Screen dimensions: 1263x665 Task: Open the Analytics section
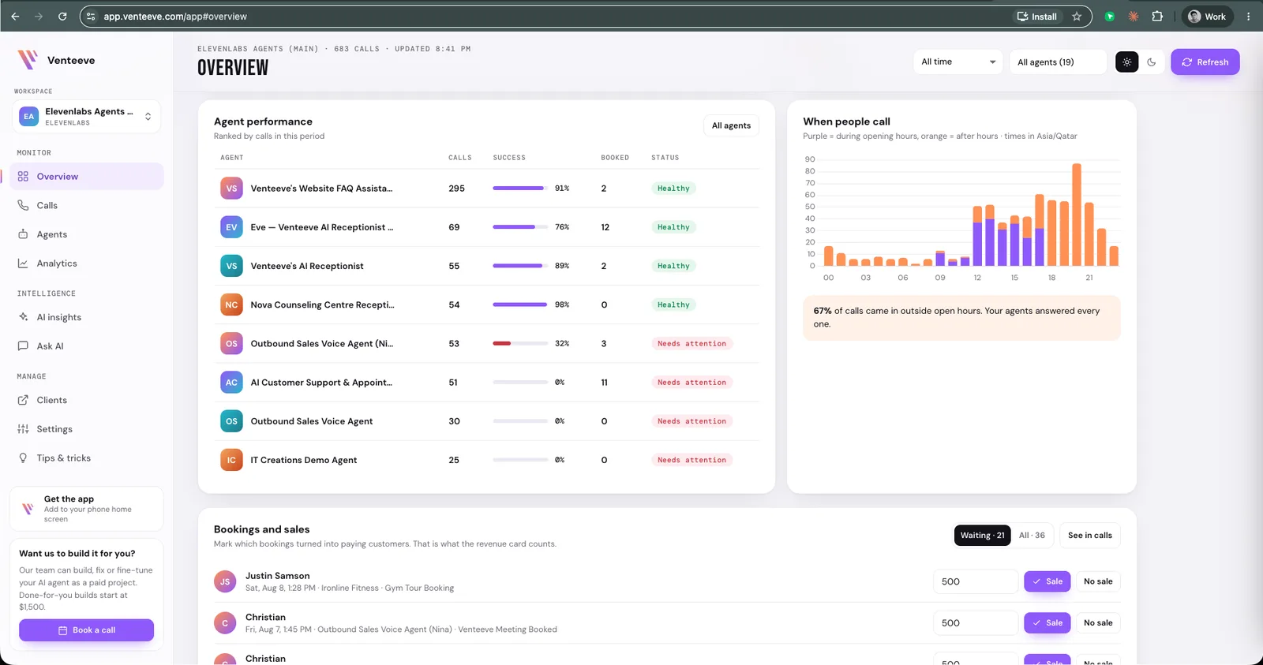click(x=87, y=263)
